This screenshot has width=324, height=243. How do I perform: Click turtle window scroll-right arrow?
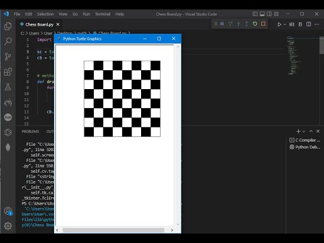click(x=172, y=230)
